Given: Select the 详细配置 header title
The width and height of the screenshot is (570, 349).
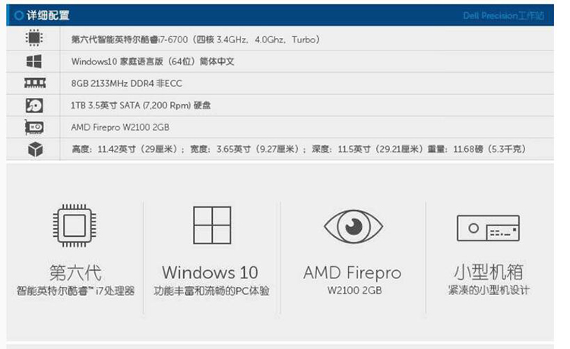Looking at the screenshot, I should [x=48, y=15].
